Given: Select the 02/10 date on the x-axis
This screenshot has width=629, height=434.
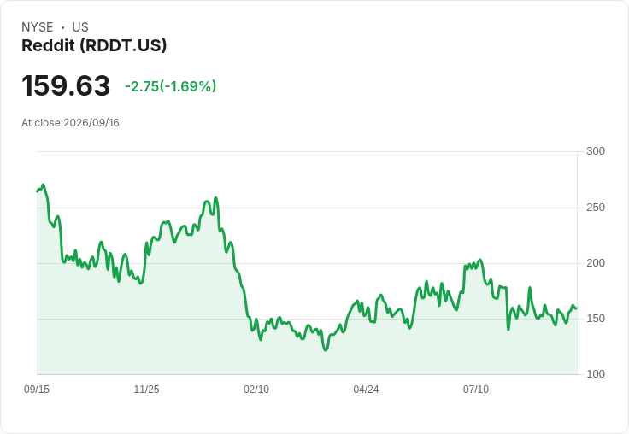Looking at the screenshot, I should [x=256, y=389].
